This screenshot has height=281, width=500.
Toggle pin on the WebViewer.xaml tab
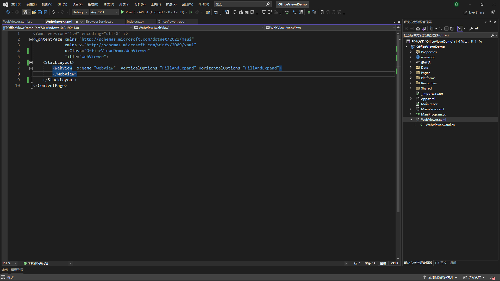77,22
